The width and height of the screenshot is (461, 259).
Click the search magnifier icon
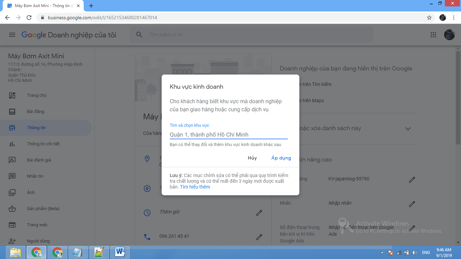[x=139, y=35]
